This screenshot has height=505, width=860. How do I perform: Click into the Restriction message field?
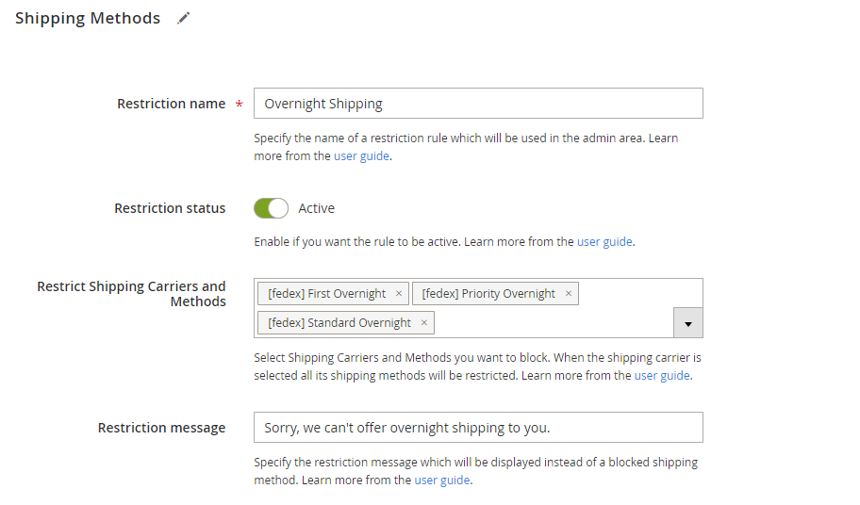tap(478, 428)
